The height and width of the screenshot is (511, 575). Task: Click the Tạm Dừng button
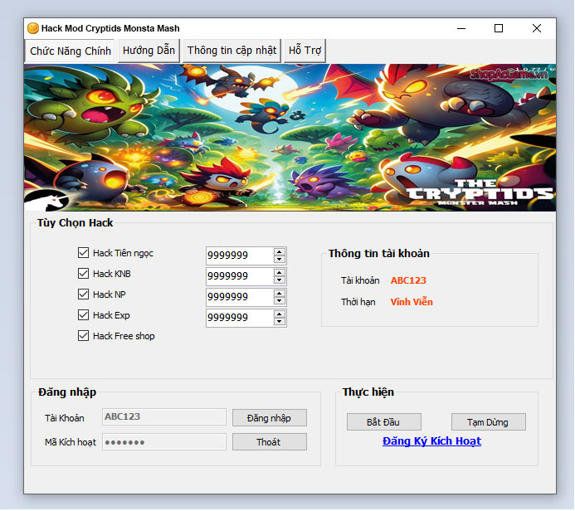click(489, 422)
